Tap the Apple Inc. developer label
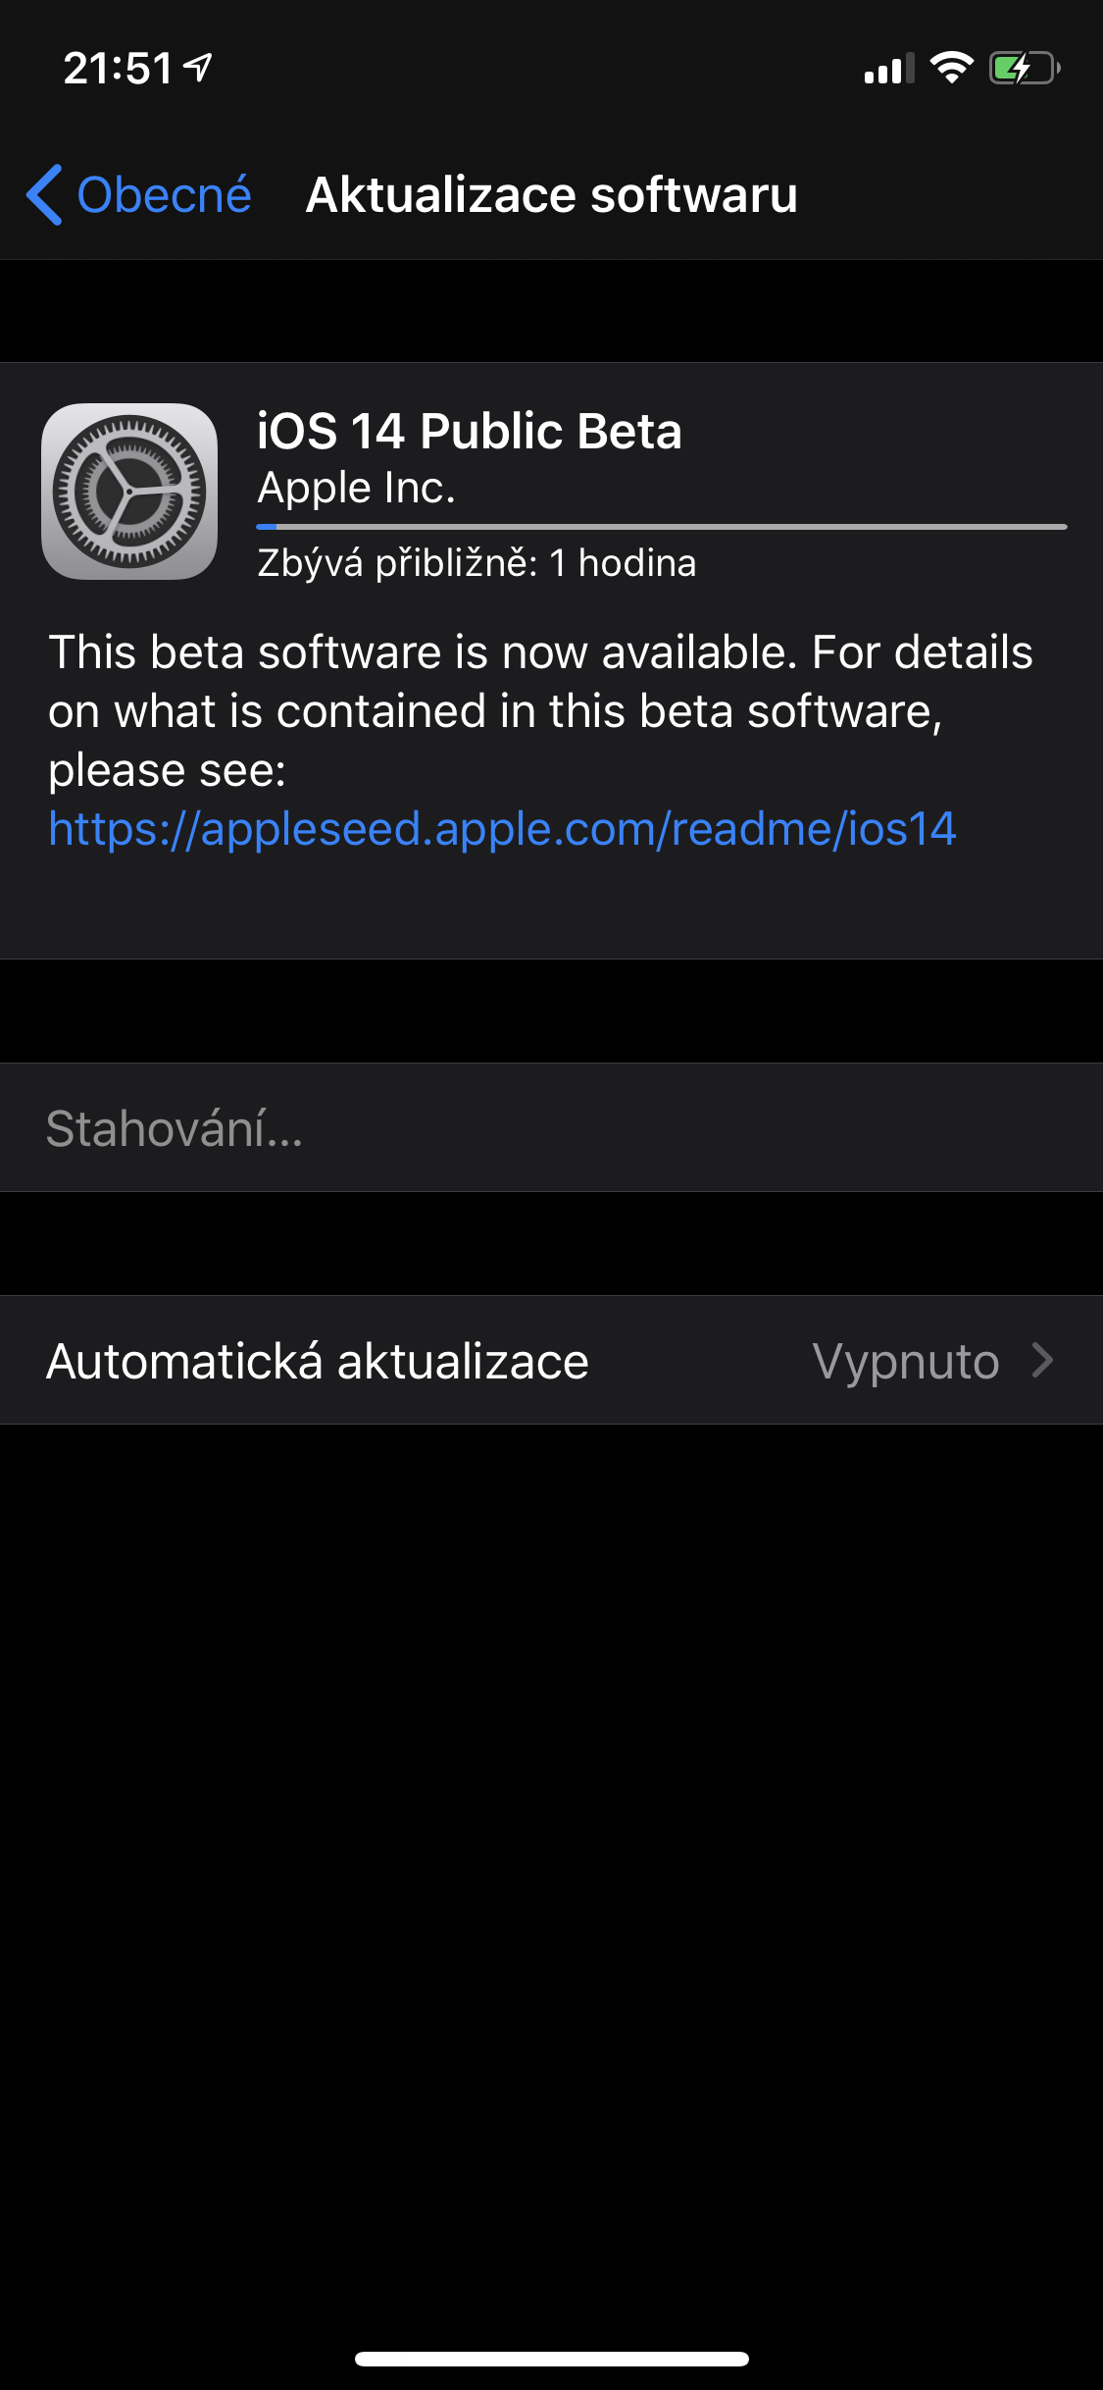This screenshot has height=2390, width=1103. coord(356,488)
